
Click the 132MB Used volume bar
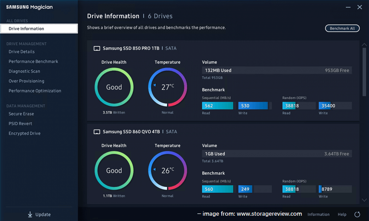(x=277, y=70)
